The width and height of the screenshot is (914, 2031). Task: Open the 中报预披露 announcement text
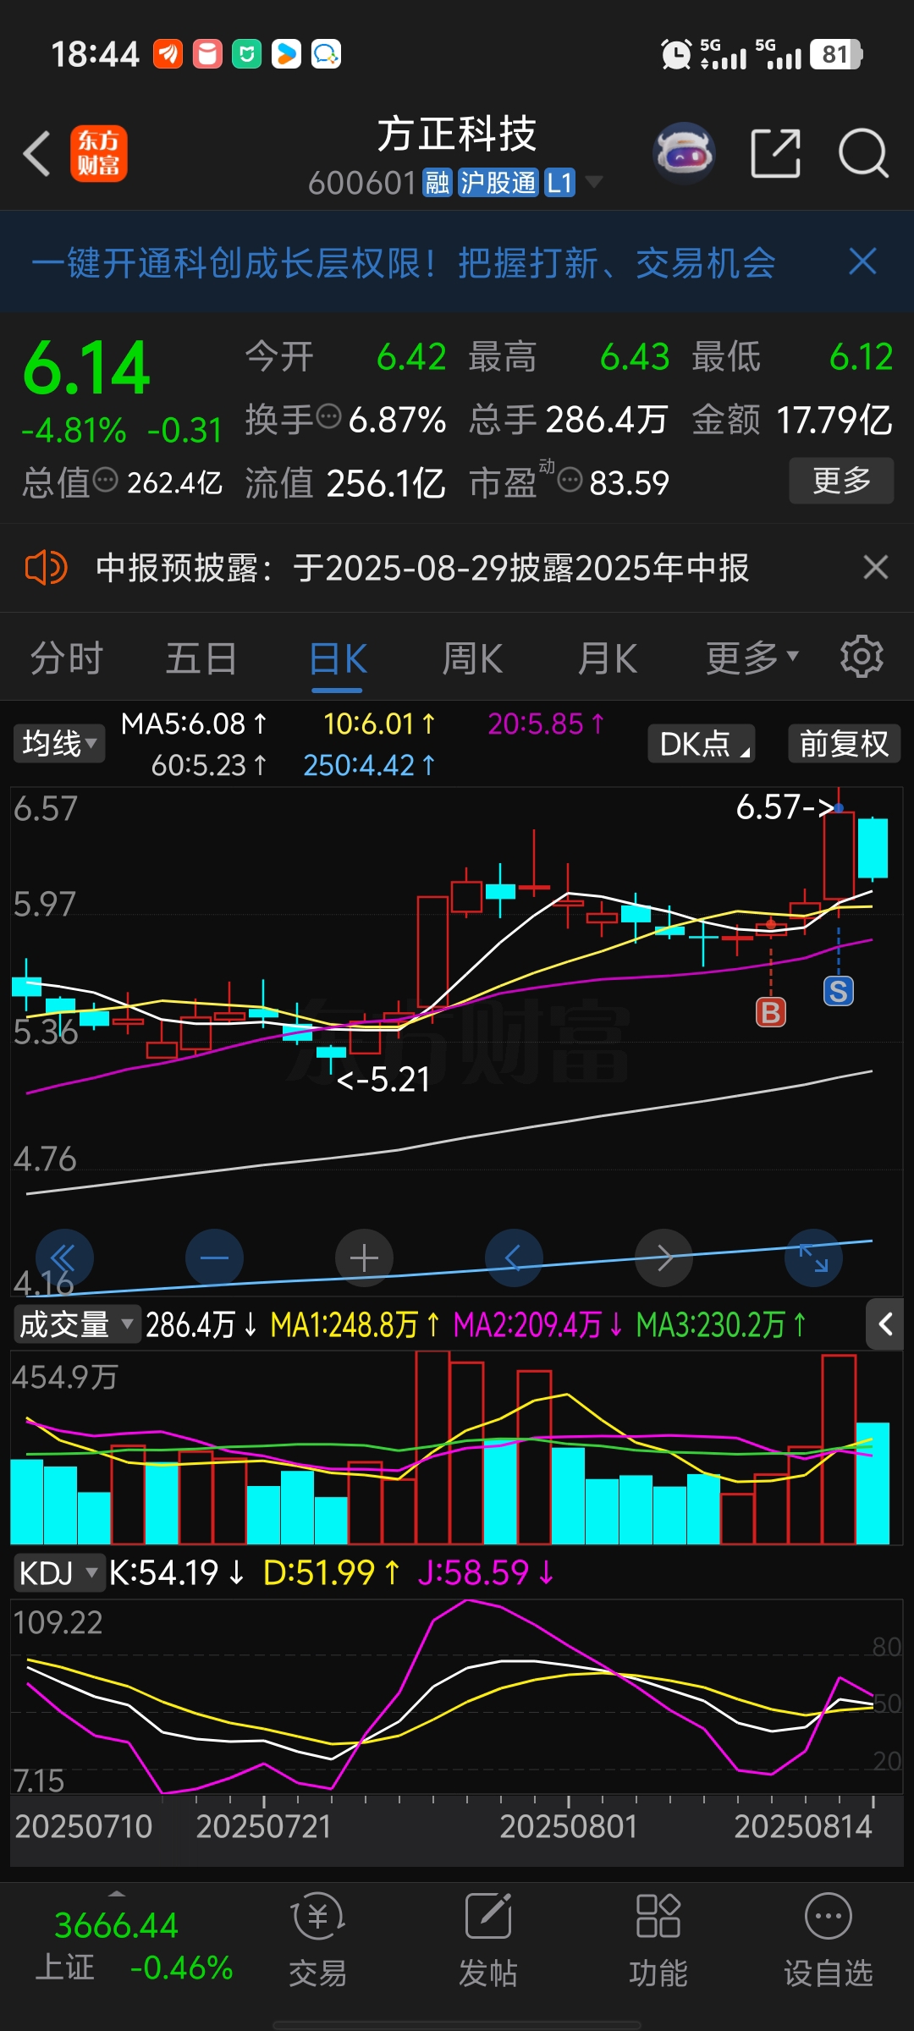pos(422,568)
